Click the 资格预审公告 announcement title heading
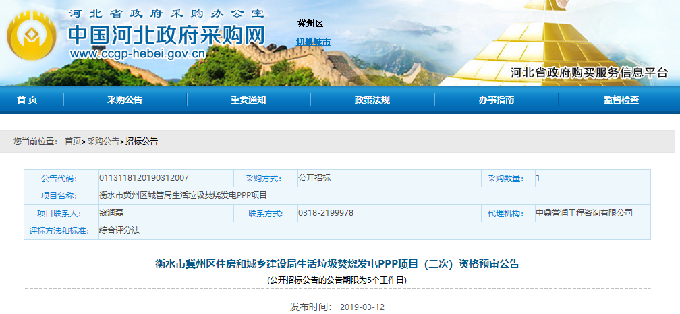Image resolution: width=680 pixels, height=314 pixels. click(x=337, y=263)
